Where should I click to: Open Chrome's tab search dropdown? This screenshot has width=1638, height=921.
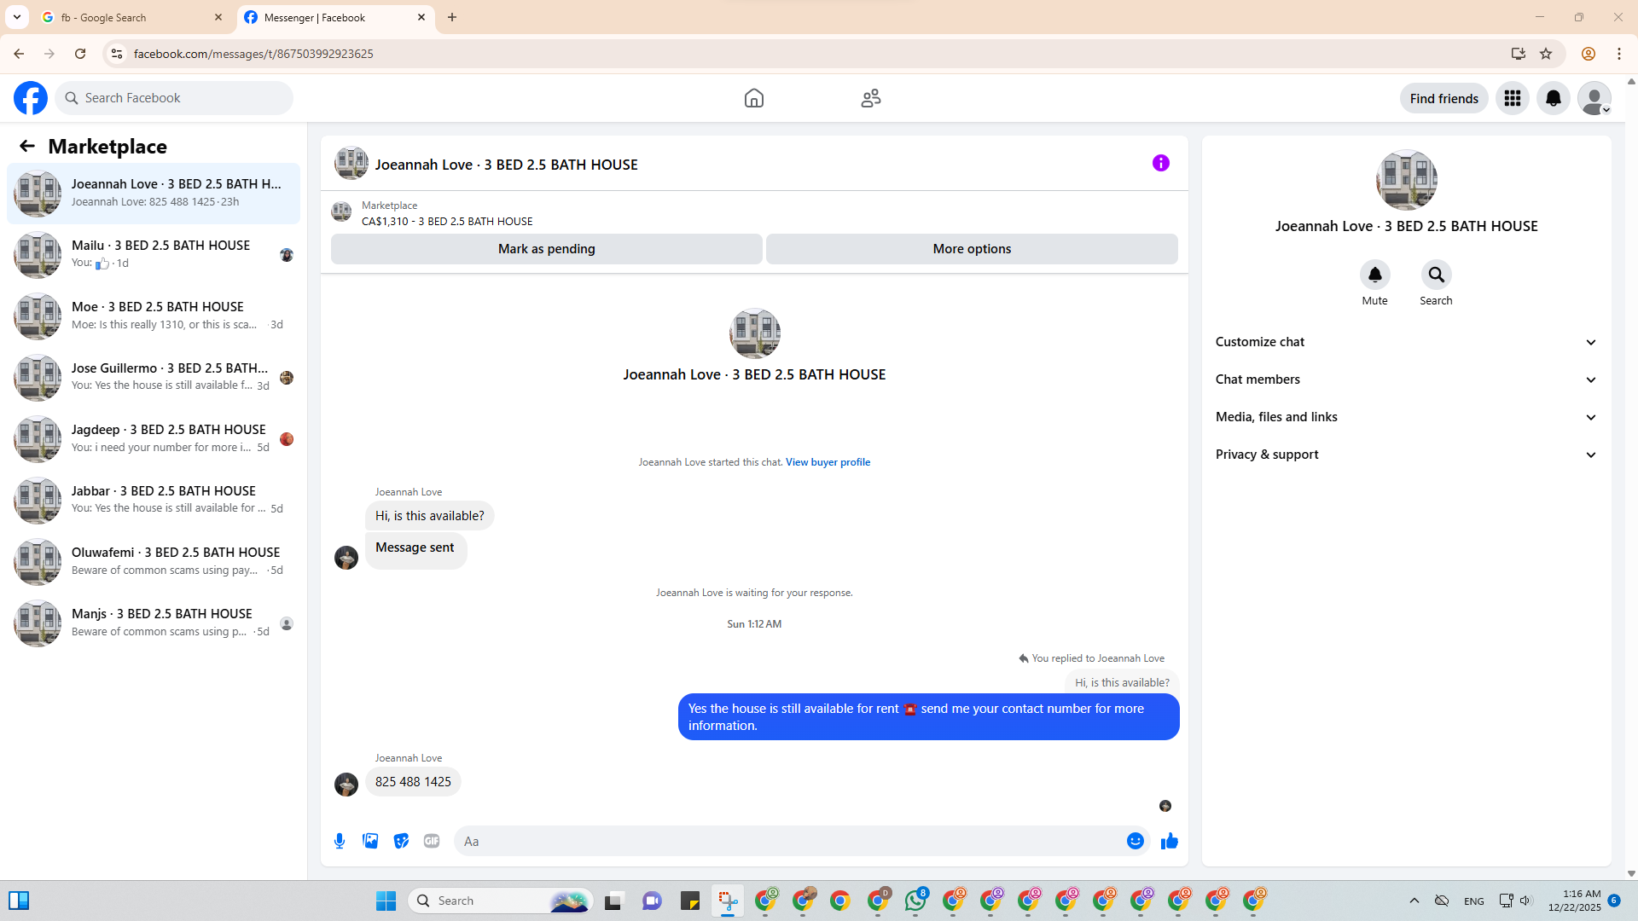(x=17, y=17)
